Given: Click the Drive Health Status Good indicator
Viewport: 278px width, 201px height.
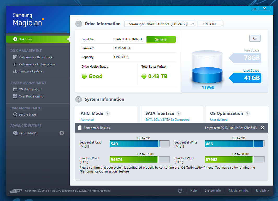Looking at the screenshot, I should (92, 76).
